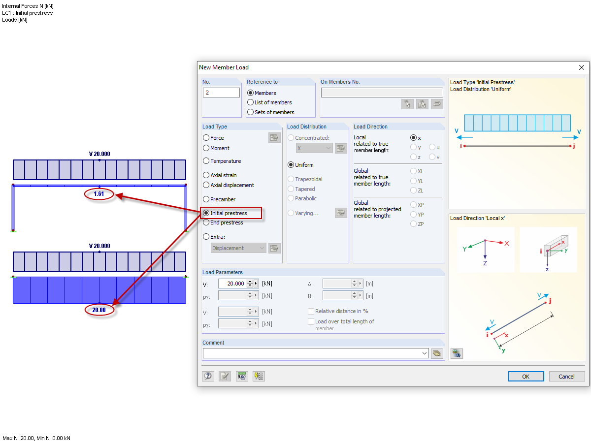Click edit icon next to Displacement selection

pyautogui.click(x=274, y=248)
